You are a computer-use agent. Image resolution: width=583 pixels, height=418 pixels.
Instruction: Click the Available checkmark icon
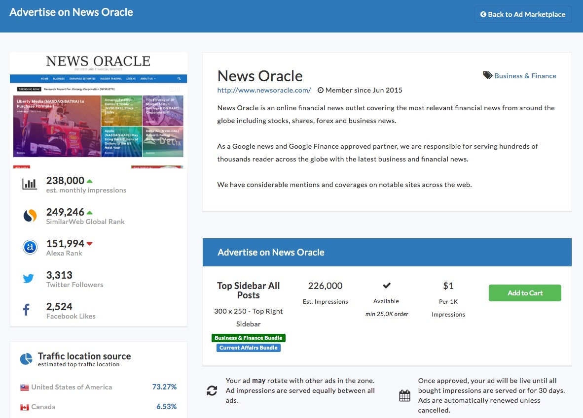tap(387, 286)
